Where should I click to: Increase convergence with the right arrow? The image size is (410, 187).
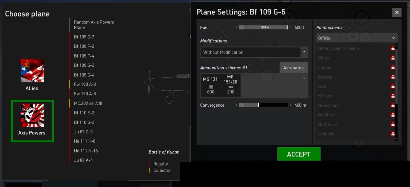coord(291,105)
